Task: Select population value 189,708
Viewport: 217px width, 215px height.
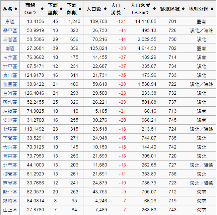Action: [x=99, y=21]
